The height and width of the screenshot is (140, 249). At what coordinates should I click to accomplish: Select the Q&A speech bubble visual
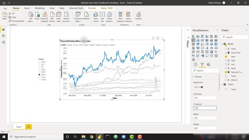point(207,56)
